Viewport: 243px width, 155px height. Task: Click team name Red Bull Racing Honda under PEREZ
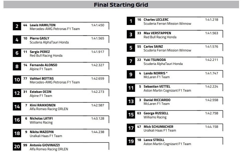[x=46, y=56]
